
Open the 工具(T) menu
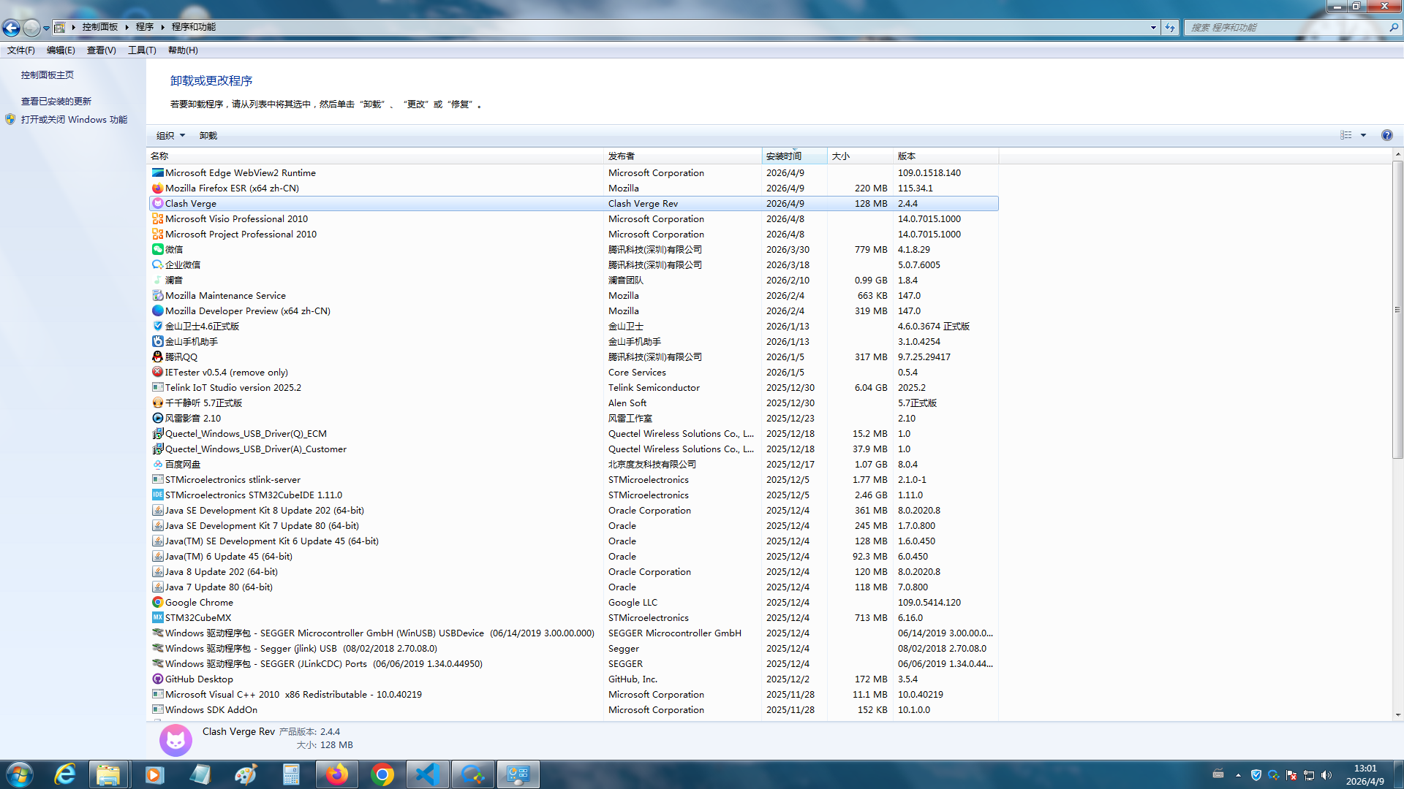pos(142,50)
